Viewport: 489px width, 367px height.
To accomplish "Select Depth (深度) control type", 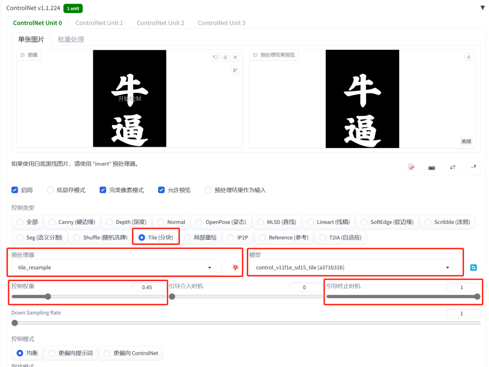I will 126,222.
